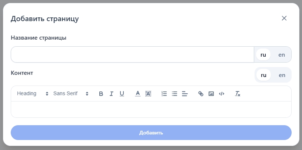Toggle underline formatting in the editor
Screen dimensions: 302x150
click(x=122, y=94)
